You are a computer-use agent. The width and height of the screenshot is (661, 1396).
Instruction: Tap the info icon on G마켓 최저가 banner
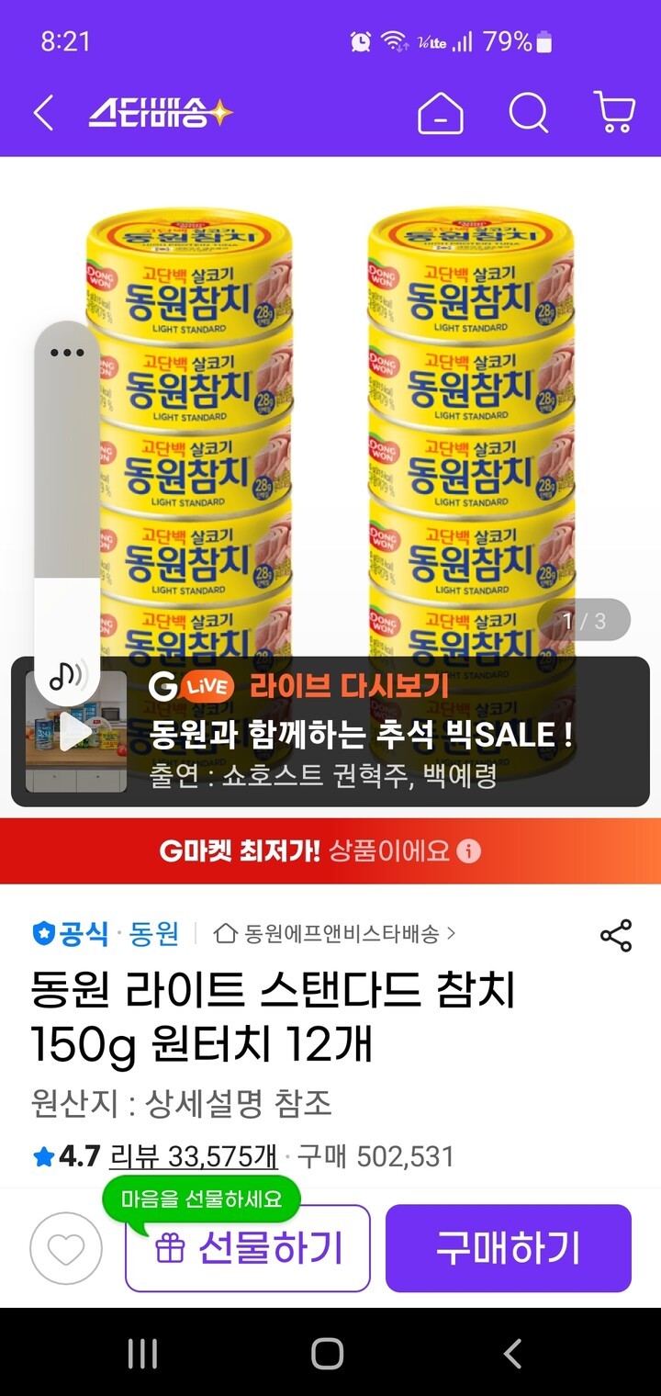tap(468, 851)
